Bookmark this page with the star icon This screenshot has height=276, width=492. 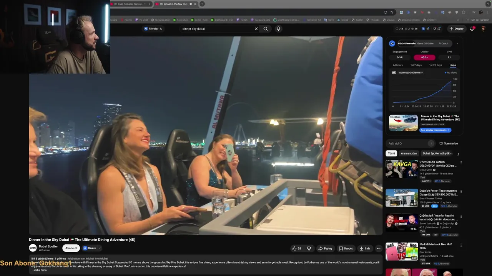coord(392,12)
